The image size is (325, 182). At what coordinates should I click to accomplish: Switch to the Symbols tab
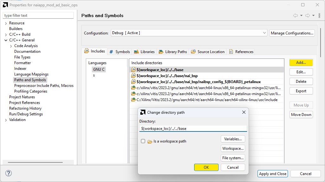(x=119, y=52)
